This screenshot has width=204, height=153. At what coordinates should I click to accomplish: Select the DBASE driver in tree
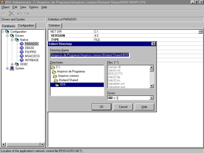tap(29, 48)
